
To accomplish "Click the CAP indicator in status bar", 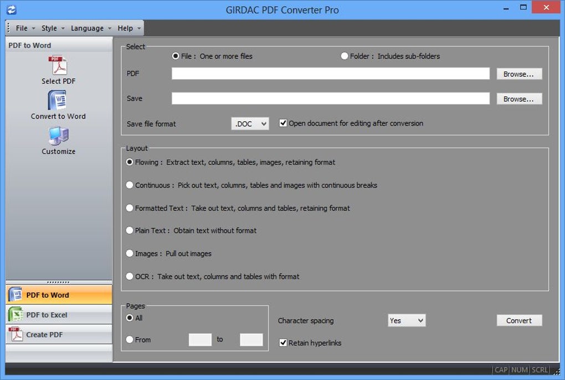I will 501,369.
